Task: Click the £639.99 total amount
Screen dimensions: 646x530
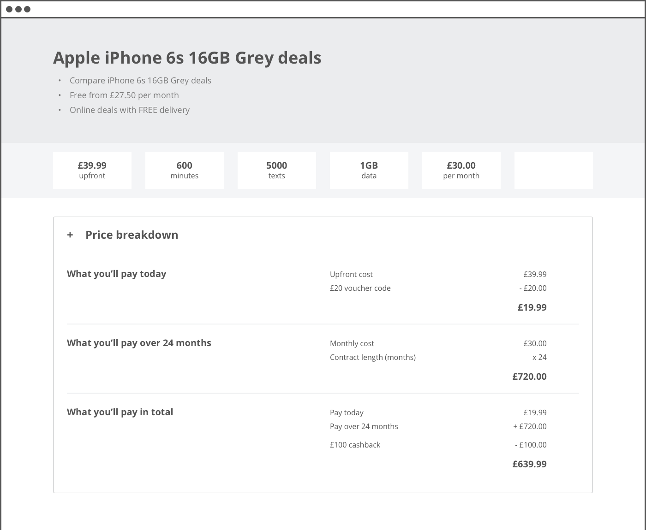Action: coord(529,464)
